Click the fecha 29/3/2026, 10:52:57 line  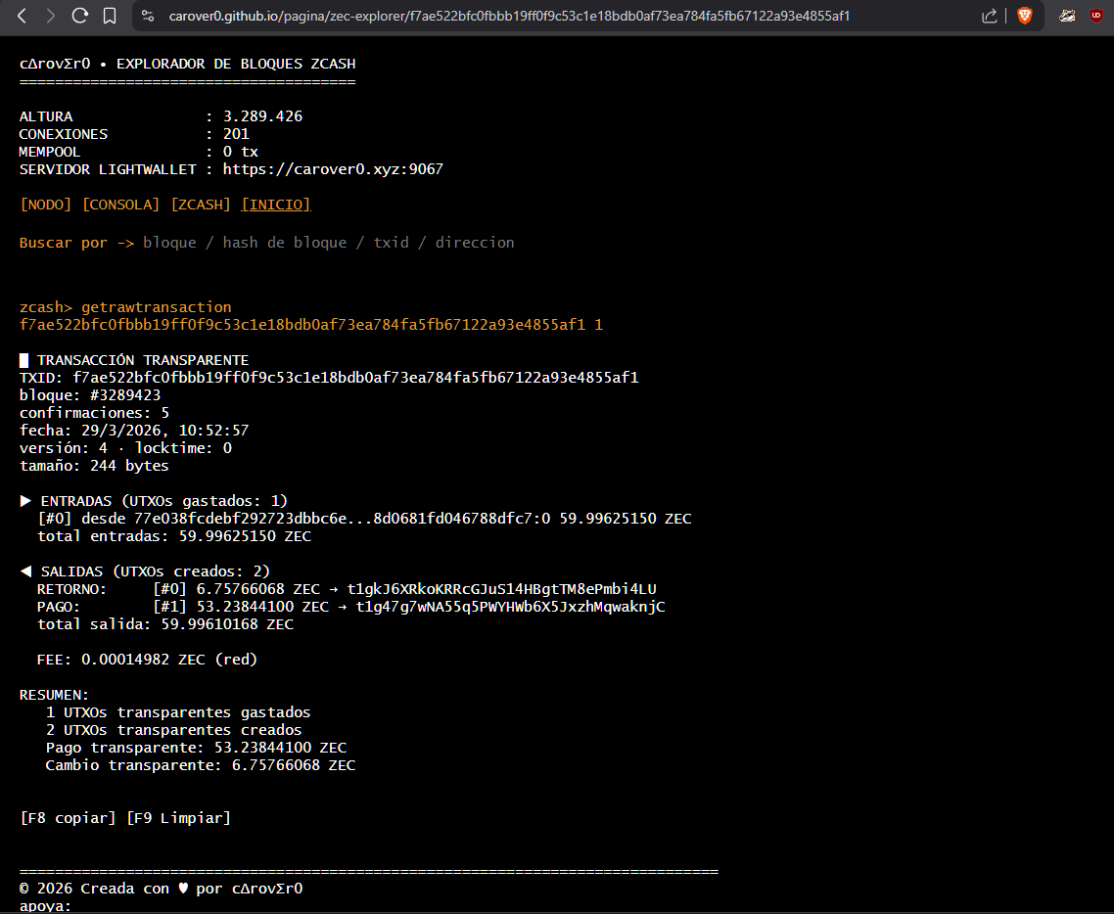tap(133, 431)
